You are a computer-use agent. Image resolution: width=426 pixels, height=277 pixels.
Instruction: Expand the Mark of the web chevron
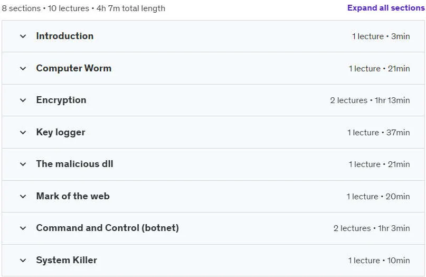pyautogui.click(x=23, y=196)
